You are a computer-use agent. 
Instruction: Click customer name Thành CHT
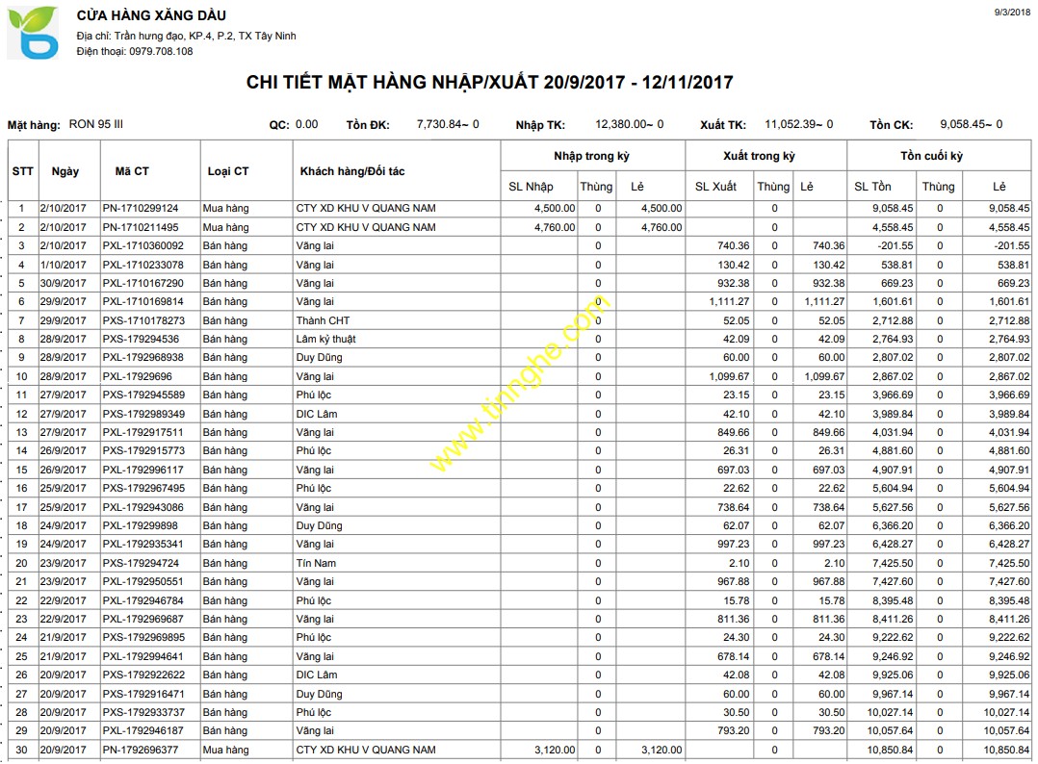323,320
